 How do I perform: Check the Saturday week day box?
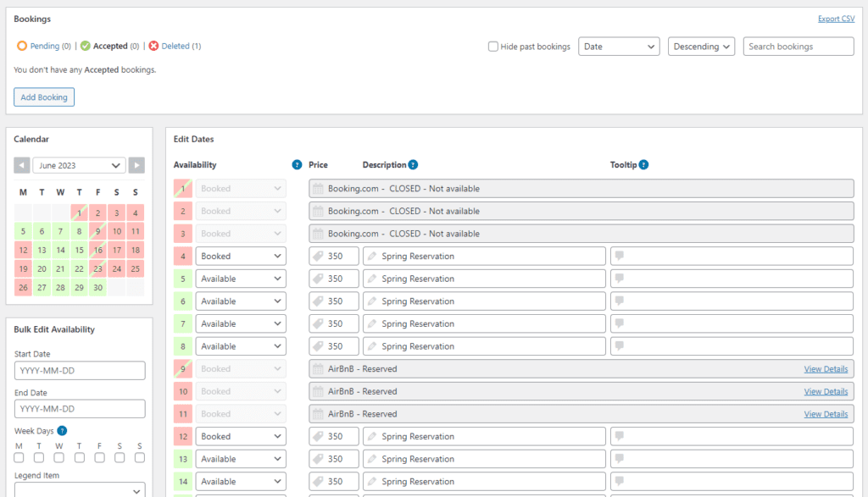(120, 458)
